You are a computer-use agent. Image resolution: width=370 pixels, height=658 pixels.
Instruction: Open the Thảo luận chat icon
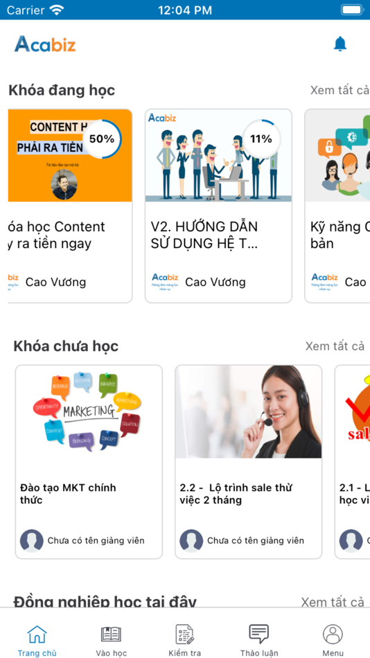pos(259,634)
